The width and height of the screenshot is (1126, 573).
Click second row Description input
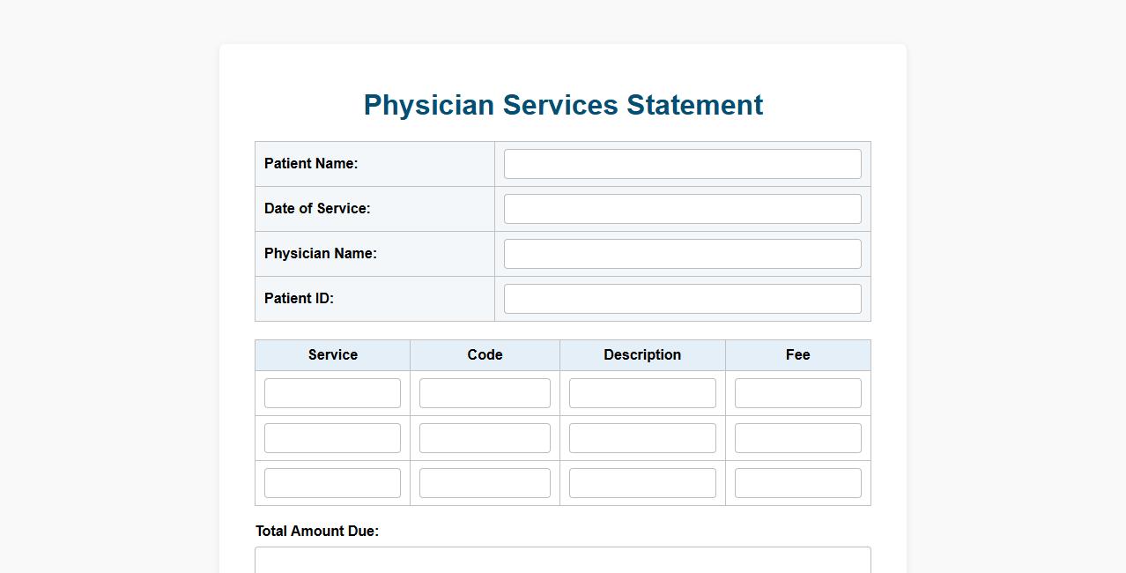point(642,438)
